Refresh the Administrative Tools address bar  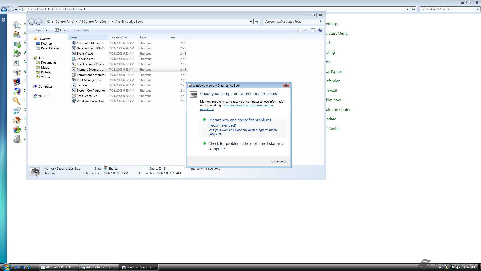point(257,22)
